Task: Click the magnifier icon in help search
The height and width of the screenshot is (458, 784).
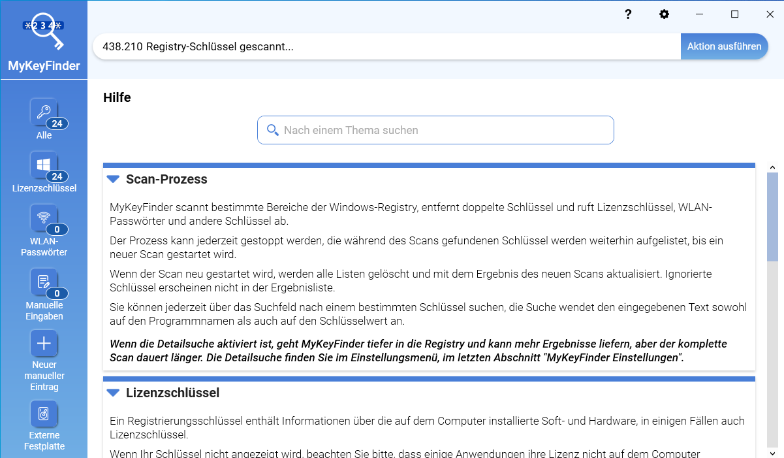Action: (x=273, y=130)
